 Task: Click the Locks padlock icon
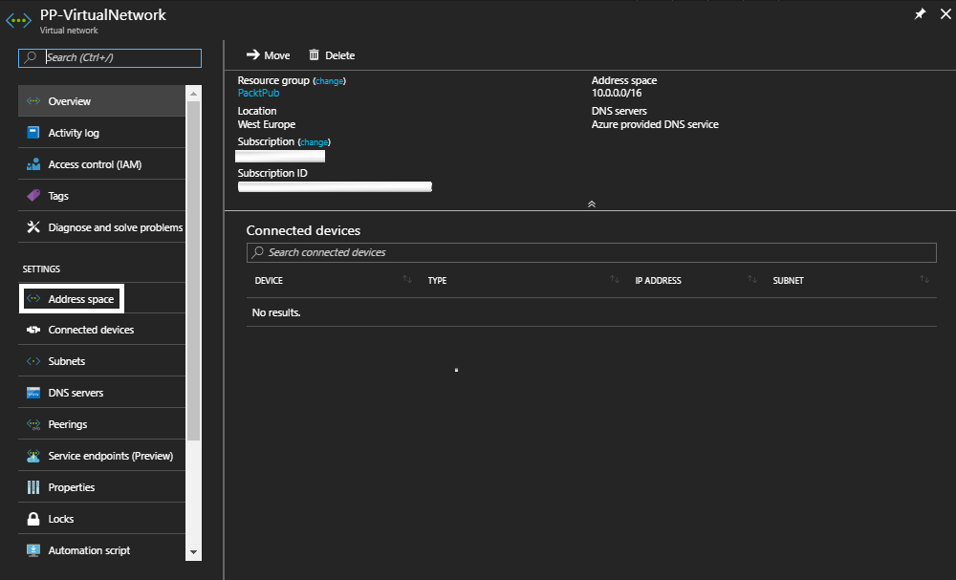click(x=33, y=519)
